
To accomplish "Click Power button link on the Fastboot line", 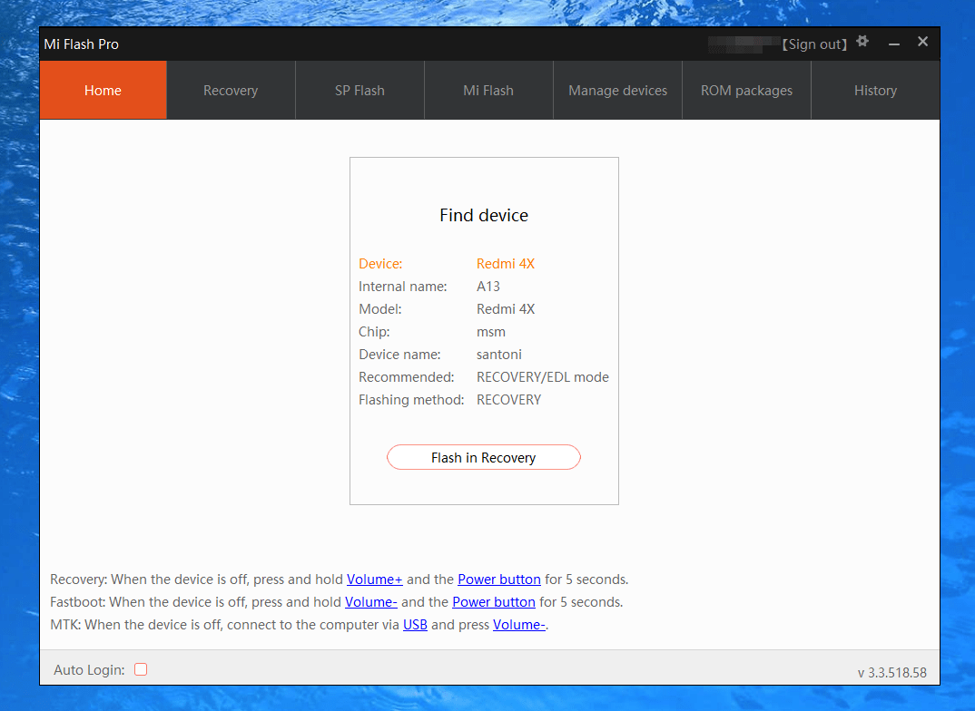I will pos(493,601).
